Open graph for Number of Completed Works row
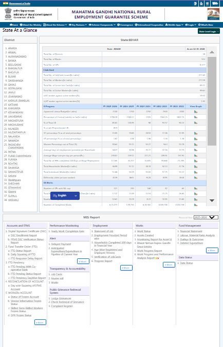The height and width of the screenshot is (347, 223). tap(196, 205)
